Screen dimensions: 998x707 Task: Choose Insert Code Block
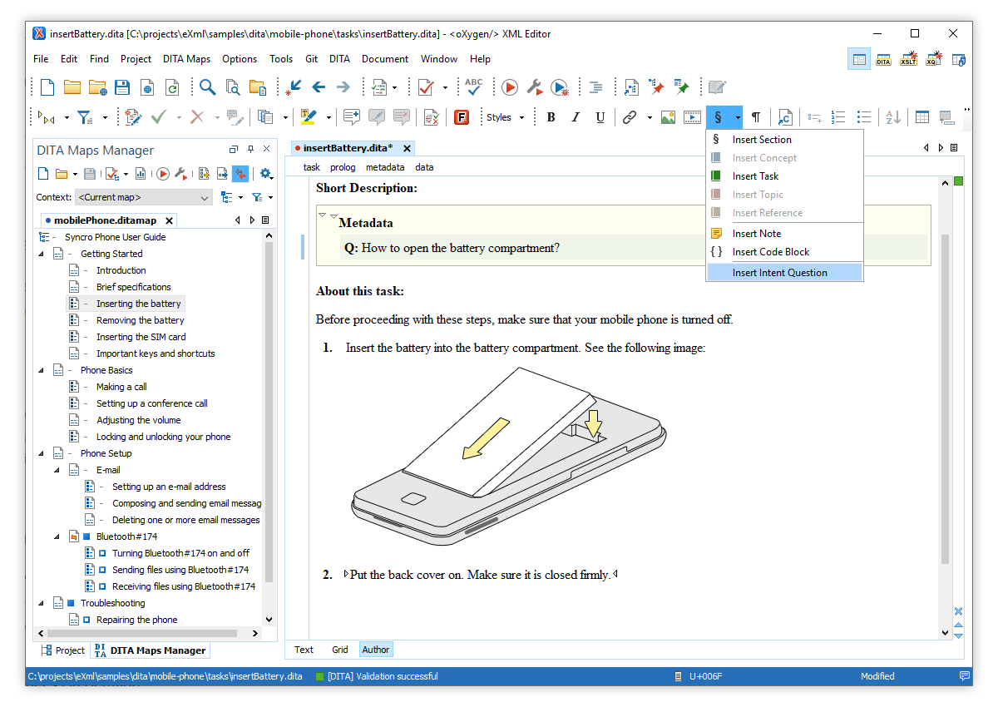(785, 252)
